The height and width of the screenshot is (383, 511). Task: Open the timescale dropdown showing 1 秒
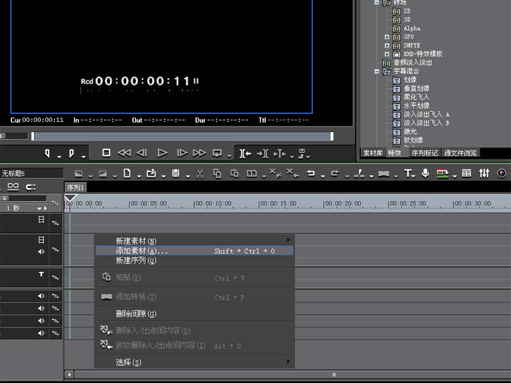click(39, 208)
